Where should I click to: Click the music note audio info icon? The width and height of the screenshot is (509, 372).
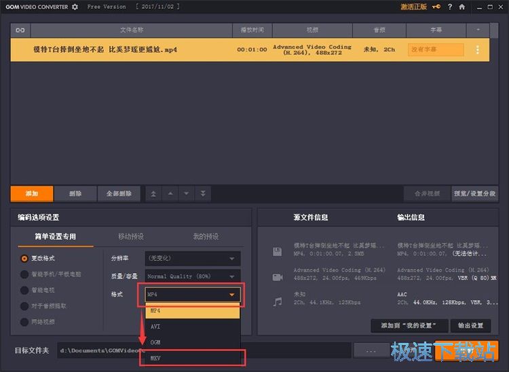pyautogui.click(x=277, y=302)
